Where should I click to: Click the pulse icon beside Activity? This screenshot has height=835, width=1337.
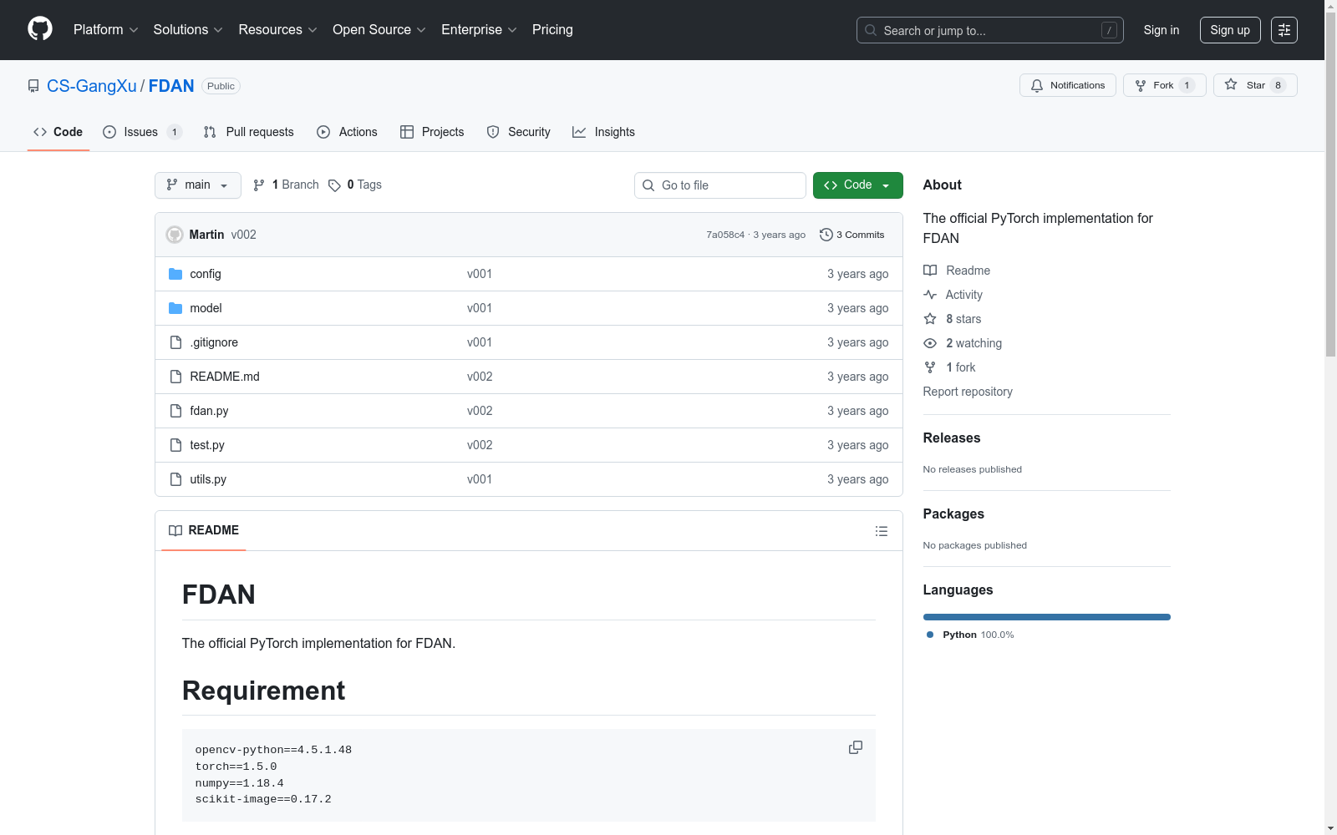coord(930,295)
